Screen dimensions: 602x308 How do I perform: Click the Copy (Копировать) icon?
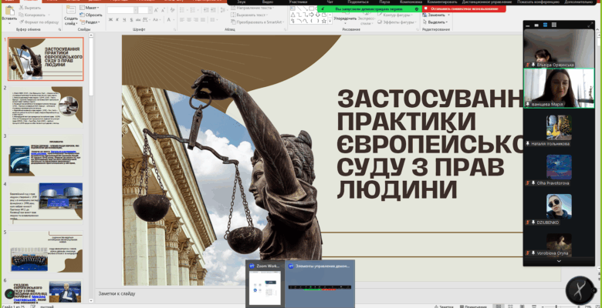(x=29, y=15)
